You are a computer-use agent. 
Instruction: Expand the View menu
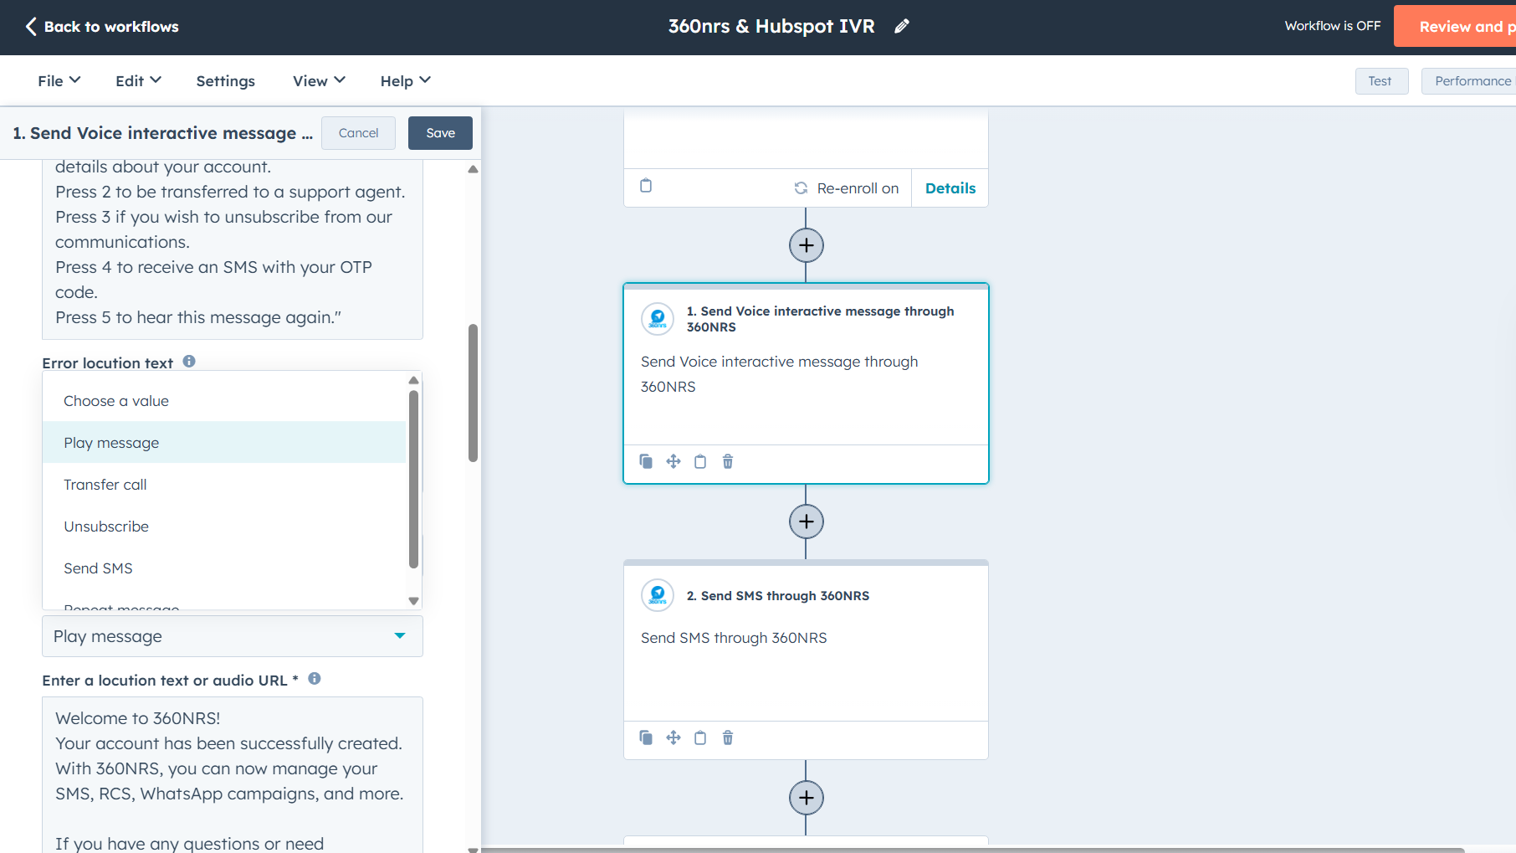[x=319, y=80]
